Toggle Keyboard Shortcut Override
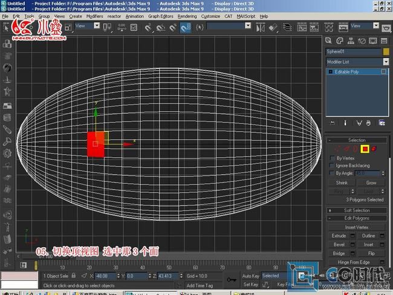The image size is (393, 295). (x=134, y=27)
